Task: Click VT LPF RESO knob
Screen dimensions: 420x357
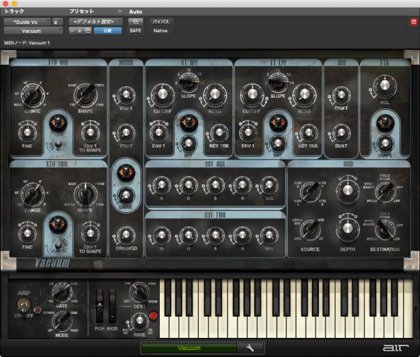Action: (x=305, y=94)
